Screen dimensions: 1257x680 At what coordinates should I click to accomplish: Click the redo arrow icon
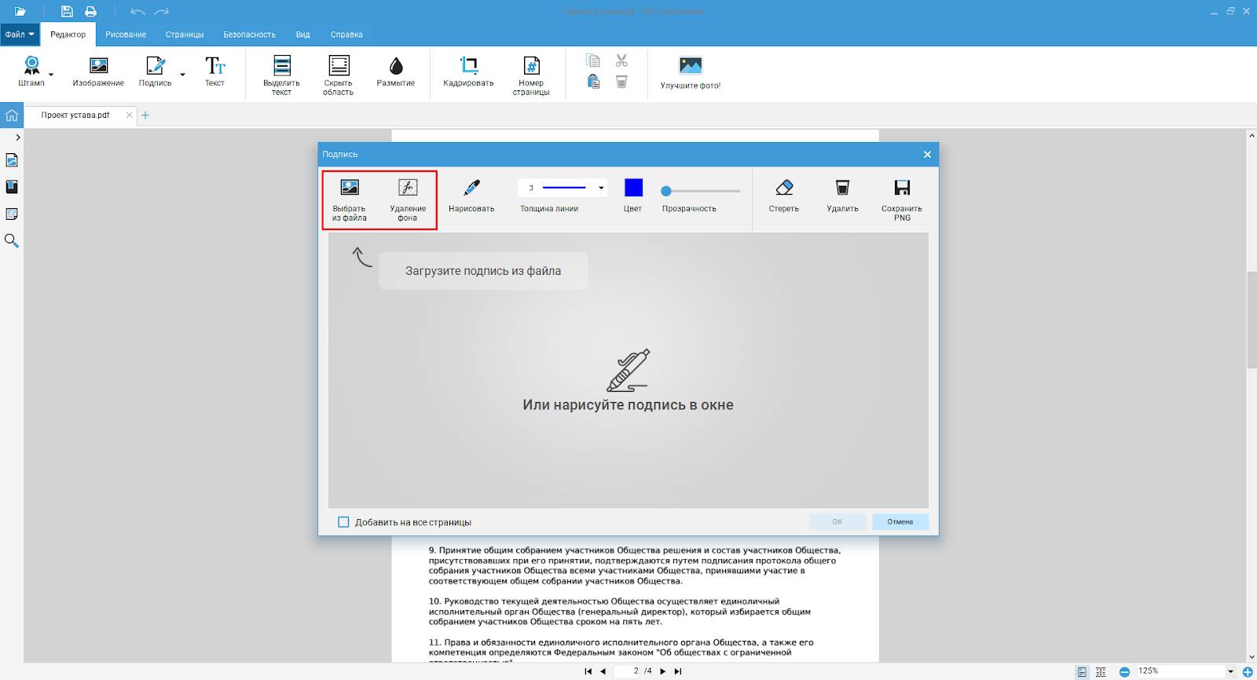pos(161,12)
